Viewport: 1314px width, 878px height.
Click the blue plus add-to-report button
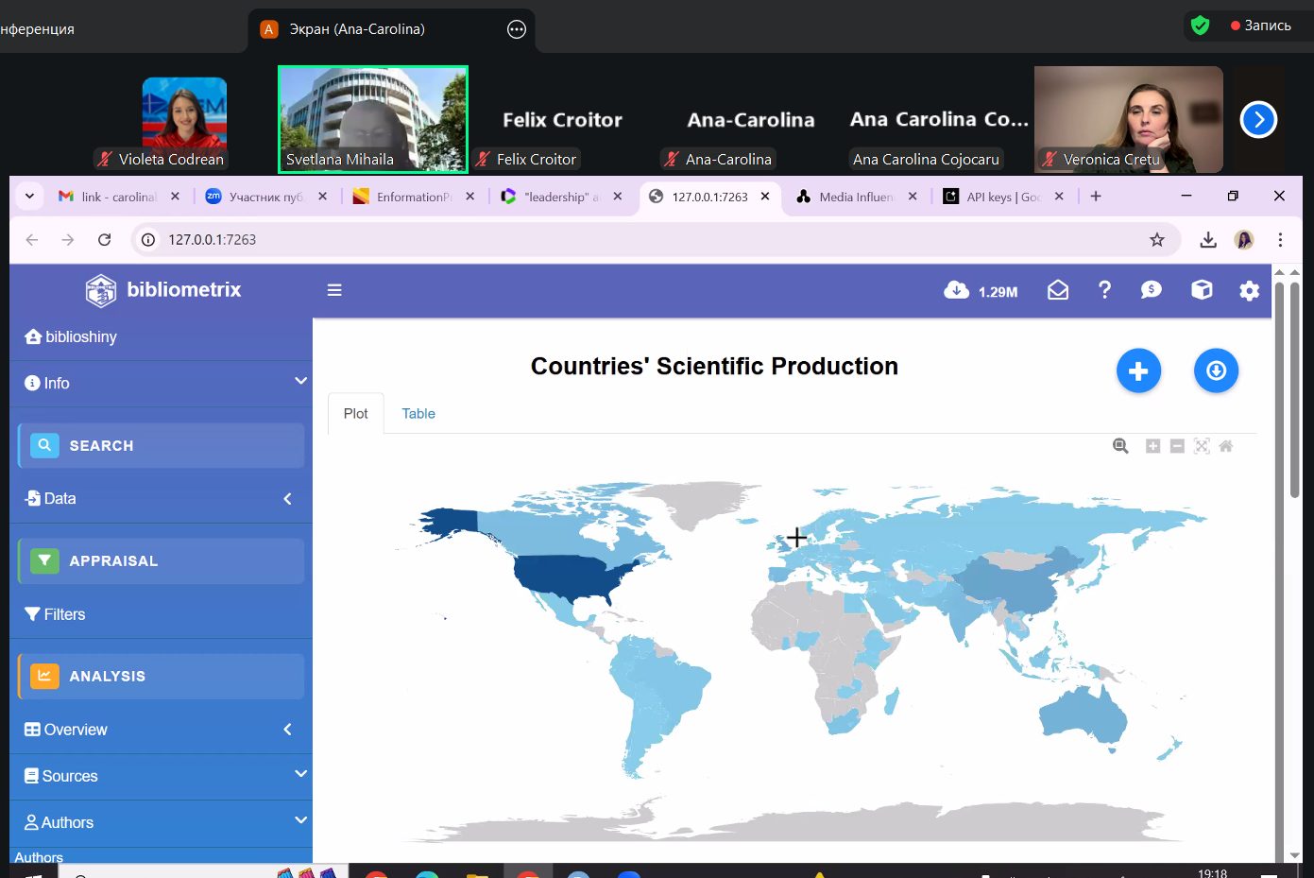pos(1138,371)
